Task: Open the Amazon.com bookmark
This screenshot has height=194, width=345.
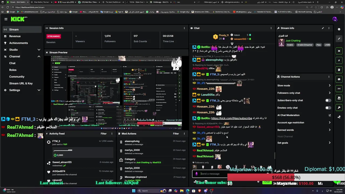Action: coord(201,12)
